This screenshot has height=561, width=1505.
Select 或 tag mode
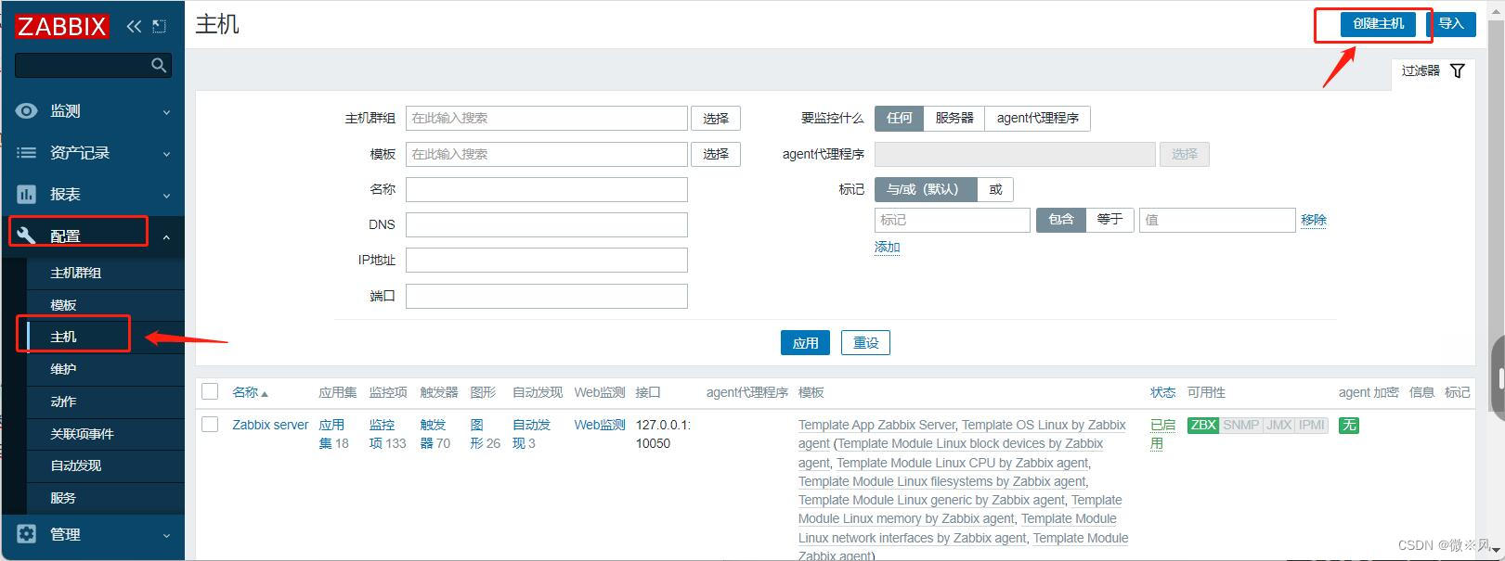coord(995,189)
